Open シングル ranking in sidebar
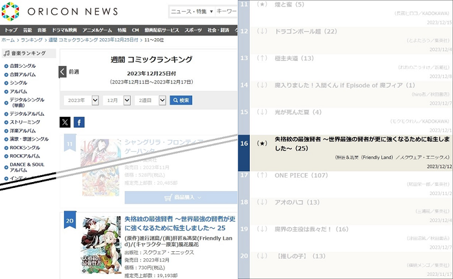Image resolution: width=453 pixels, height=279 pixels. (x=18, y=83)
